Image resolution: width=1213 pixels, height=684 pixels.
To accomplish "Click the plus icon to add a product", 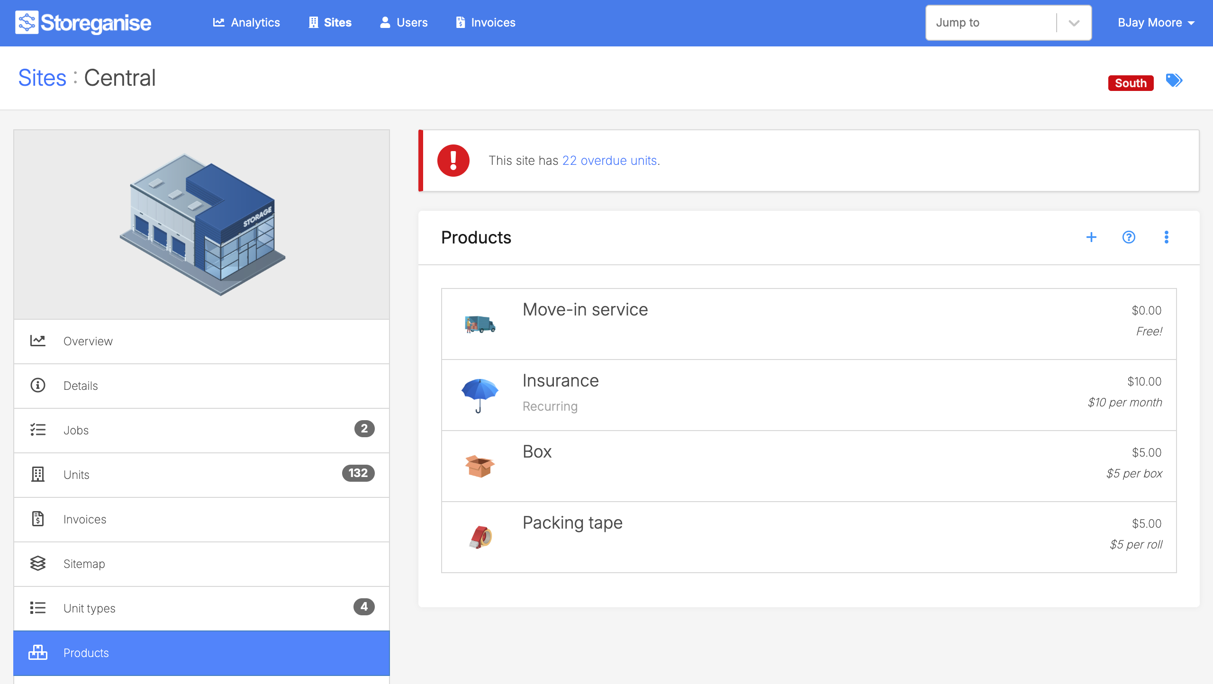I will coord(1091,237).
